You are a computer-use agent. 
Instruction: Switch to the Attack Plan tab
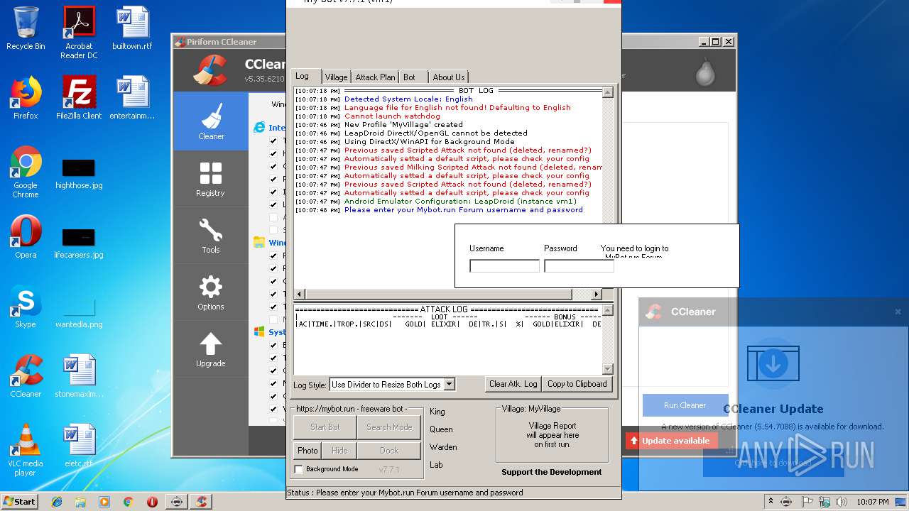(375, 77)
